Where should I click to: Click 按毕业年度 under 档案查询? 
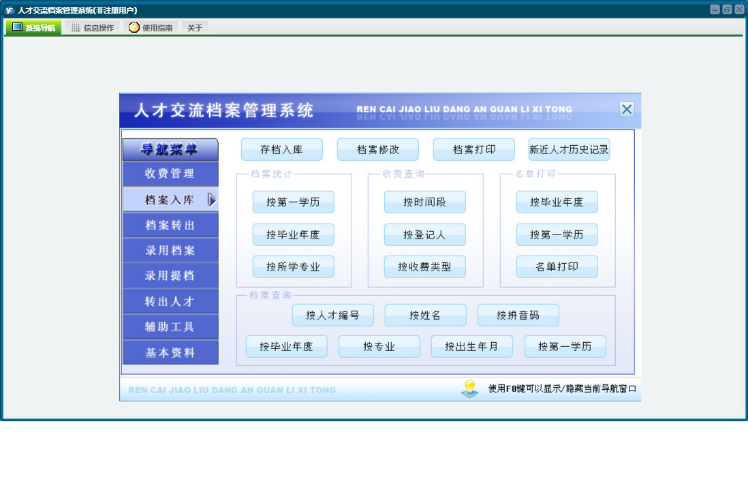[x=287, y=346]
